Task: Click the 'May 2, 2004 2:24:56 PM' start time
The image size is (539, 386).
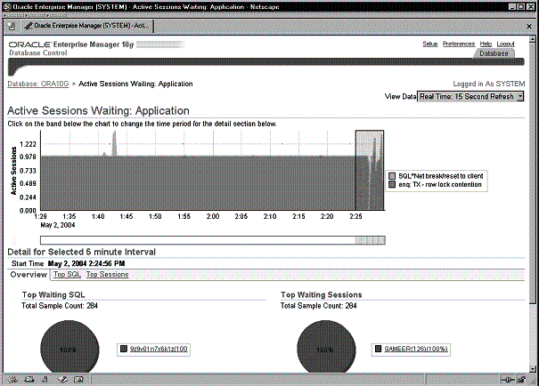Action: (86, 263)
